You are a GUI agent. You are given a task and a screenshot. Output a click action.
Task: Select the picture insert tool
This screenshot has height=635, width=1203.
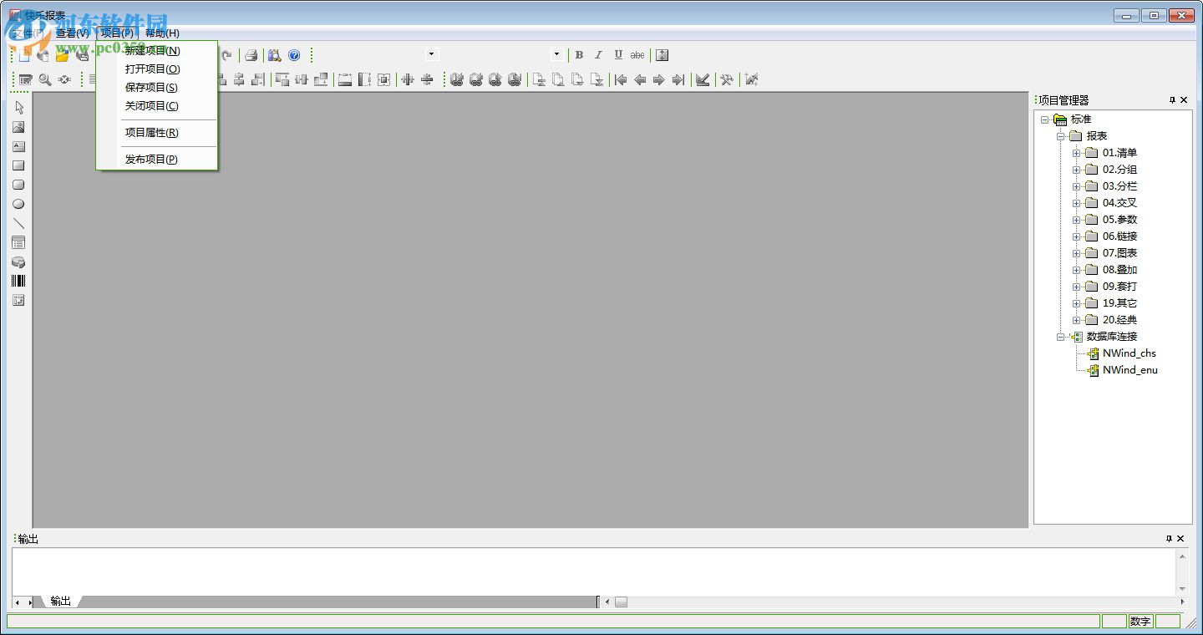click(18, 127)
